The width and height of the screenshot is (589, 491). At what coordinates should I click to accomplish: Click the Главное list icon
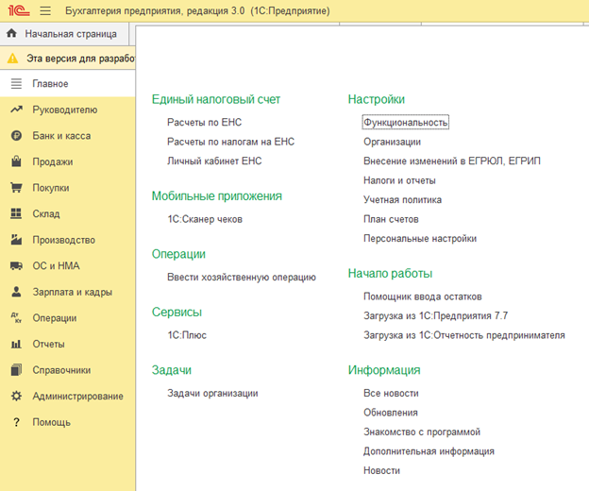16,83
